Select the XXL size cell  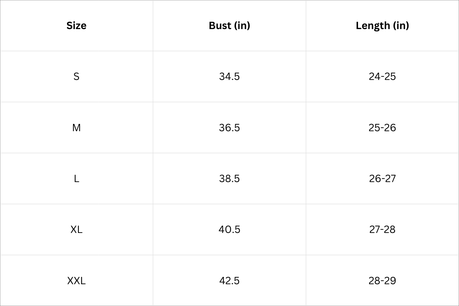coord(76,280)
